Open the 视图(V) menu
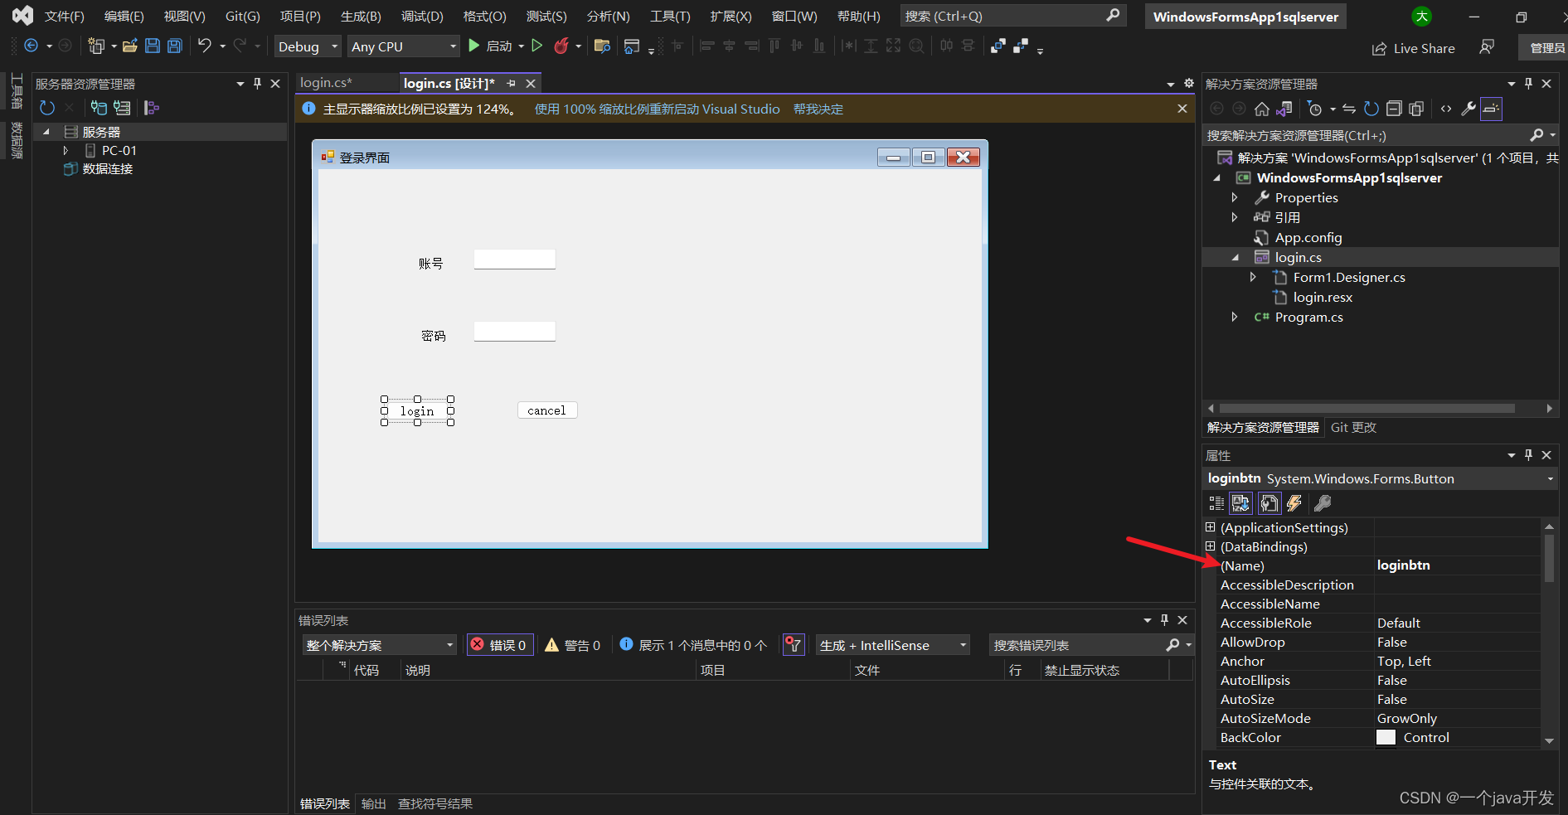This screenshot has height=815, width=1568. [183, 16]
